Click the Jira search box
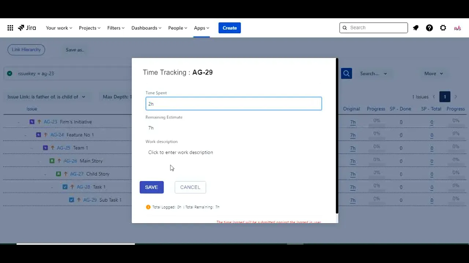 coord(374,28)
